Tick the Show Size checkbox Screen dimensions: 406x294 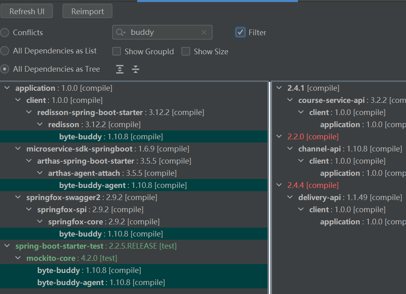click(x=186, y=51)
